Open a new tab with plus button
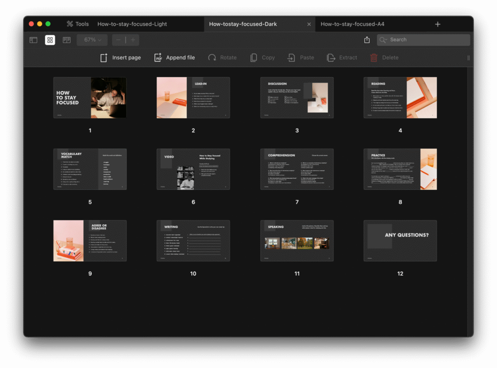Image resolution: width=497 pixels, height=368 pixels. point(438,24)
